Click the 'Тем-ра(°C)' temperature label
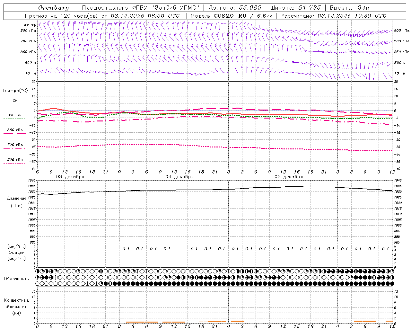Viewport: 411px width, 329px height. pos(15,91)
